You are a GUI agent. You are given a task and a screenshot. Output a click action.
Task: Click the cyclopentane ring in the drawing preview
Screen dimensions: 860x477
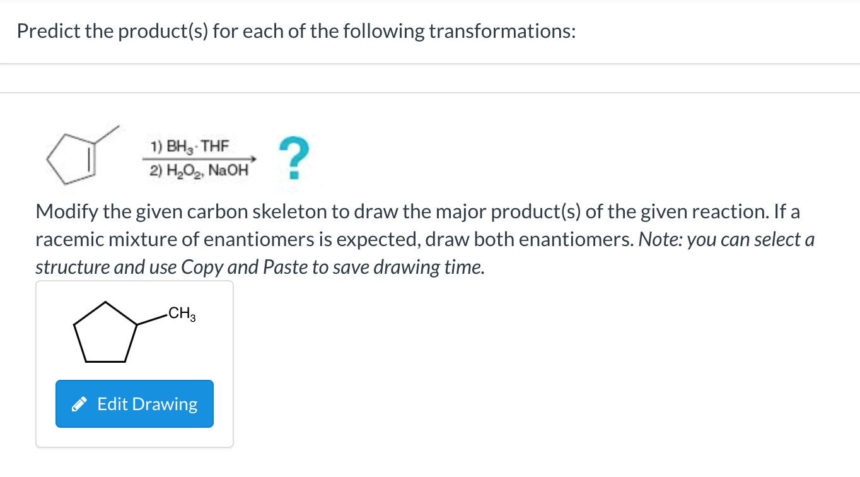coord(106,333)
